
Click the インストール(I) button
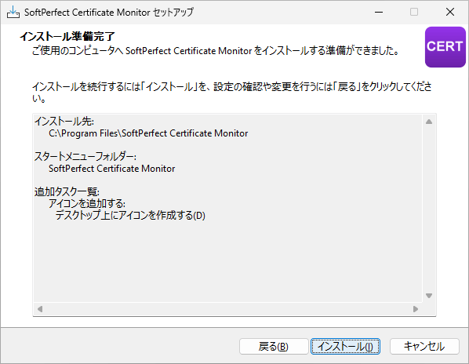345,347
